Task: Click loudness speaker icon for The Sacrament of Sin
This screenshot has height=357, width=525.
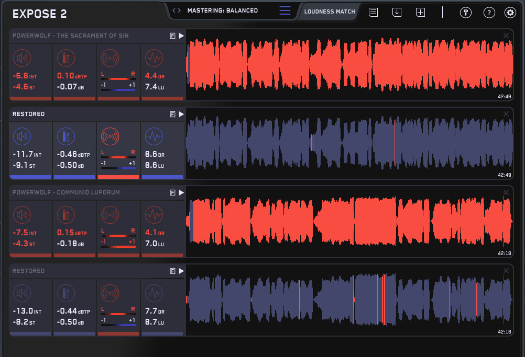Action: point(22,58)
